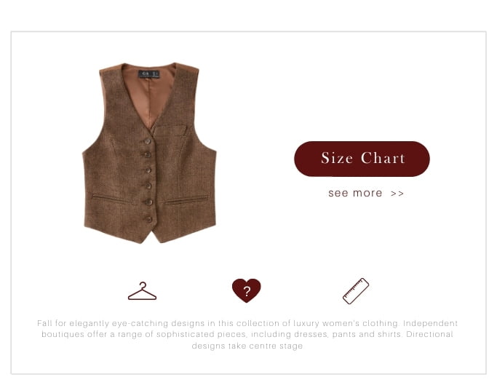
Task: Click the vest's lower right pocket slit
Action: click(186, 199)
